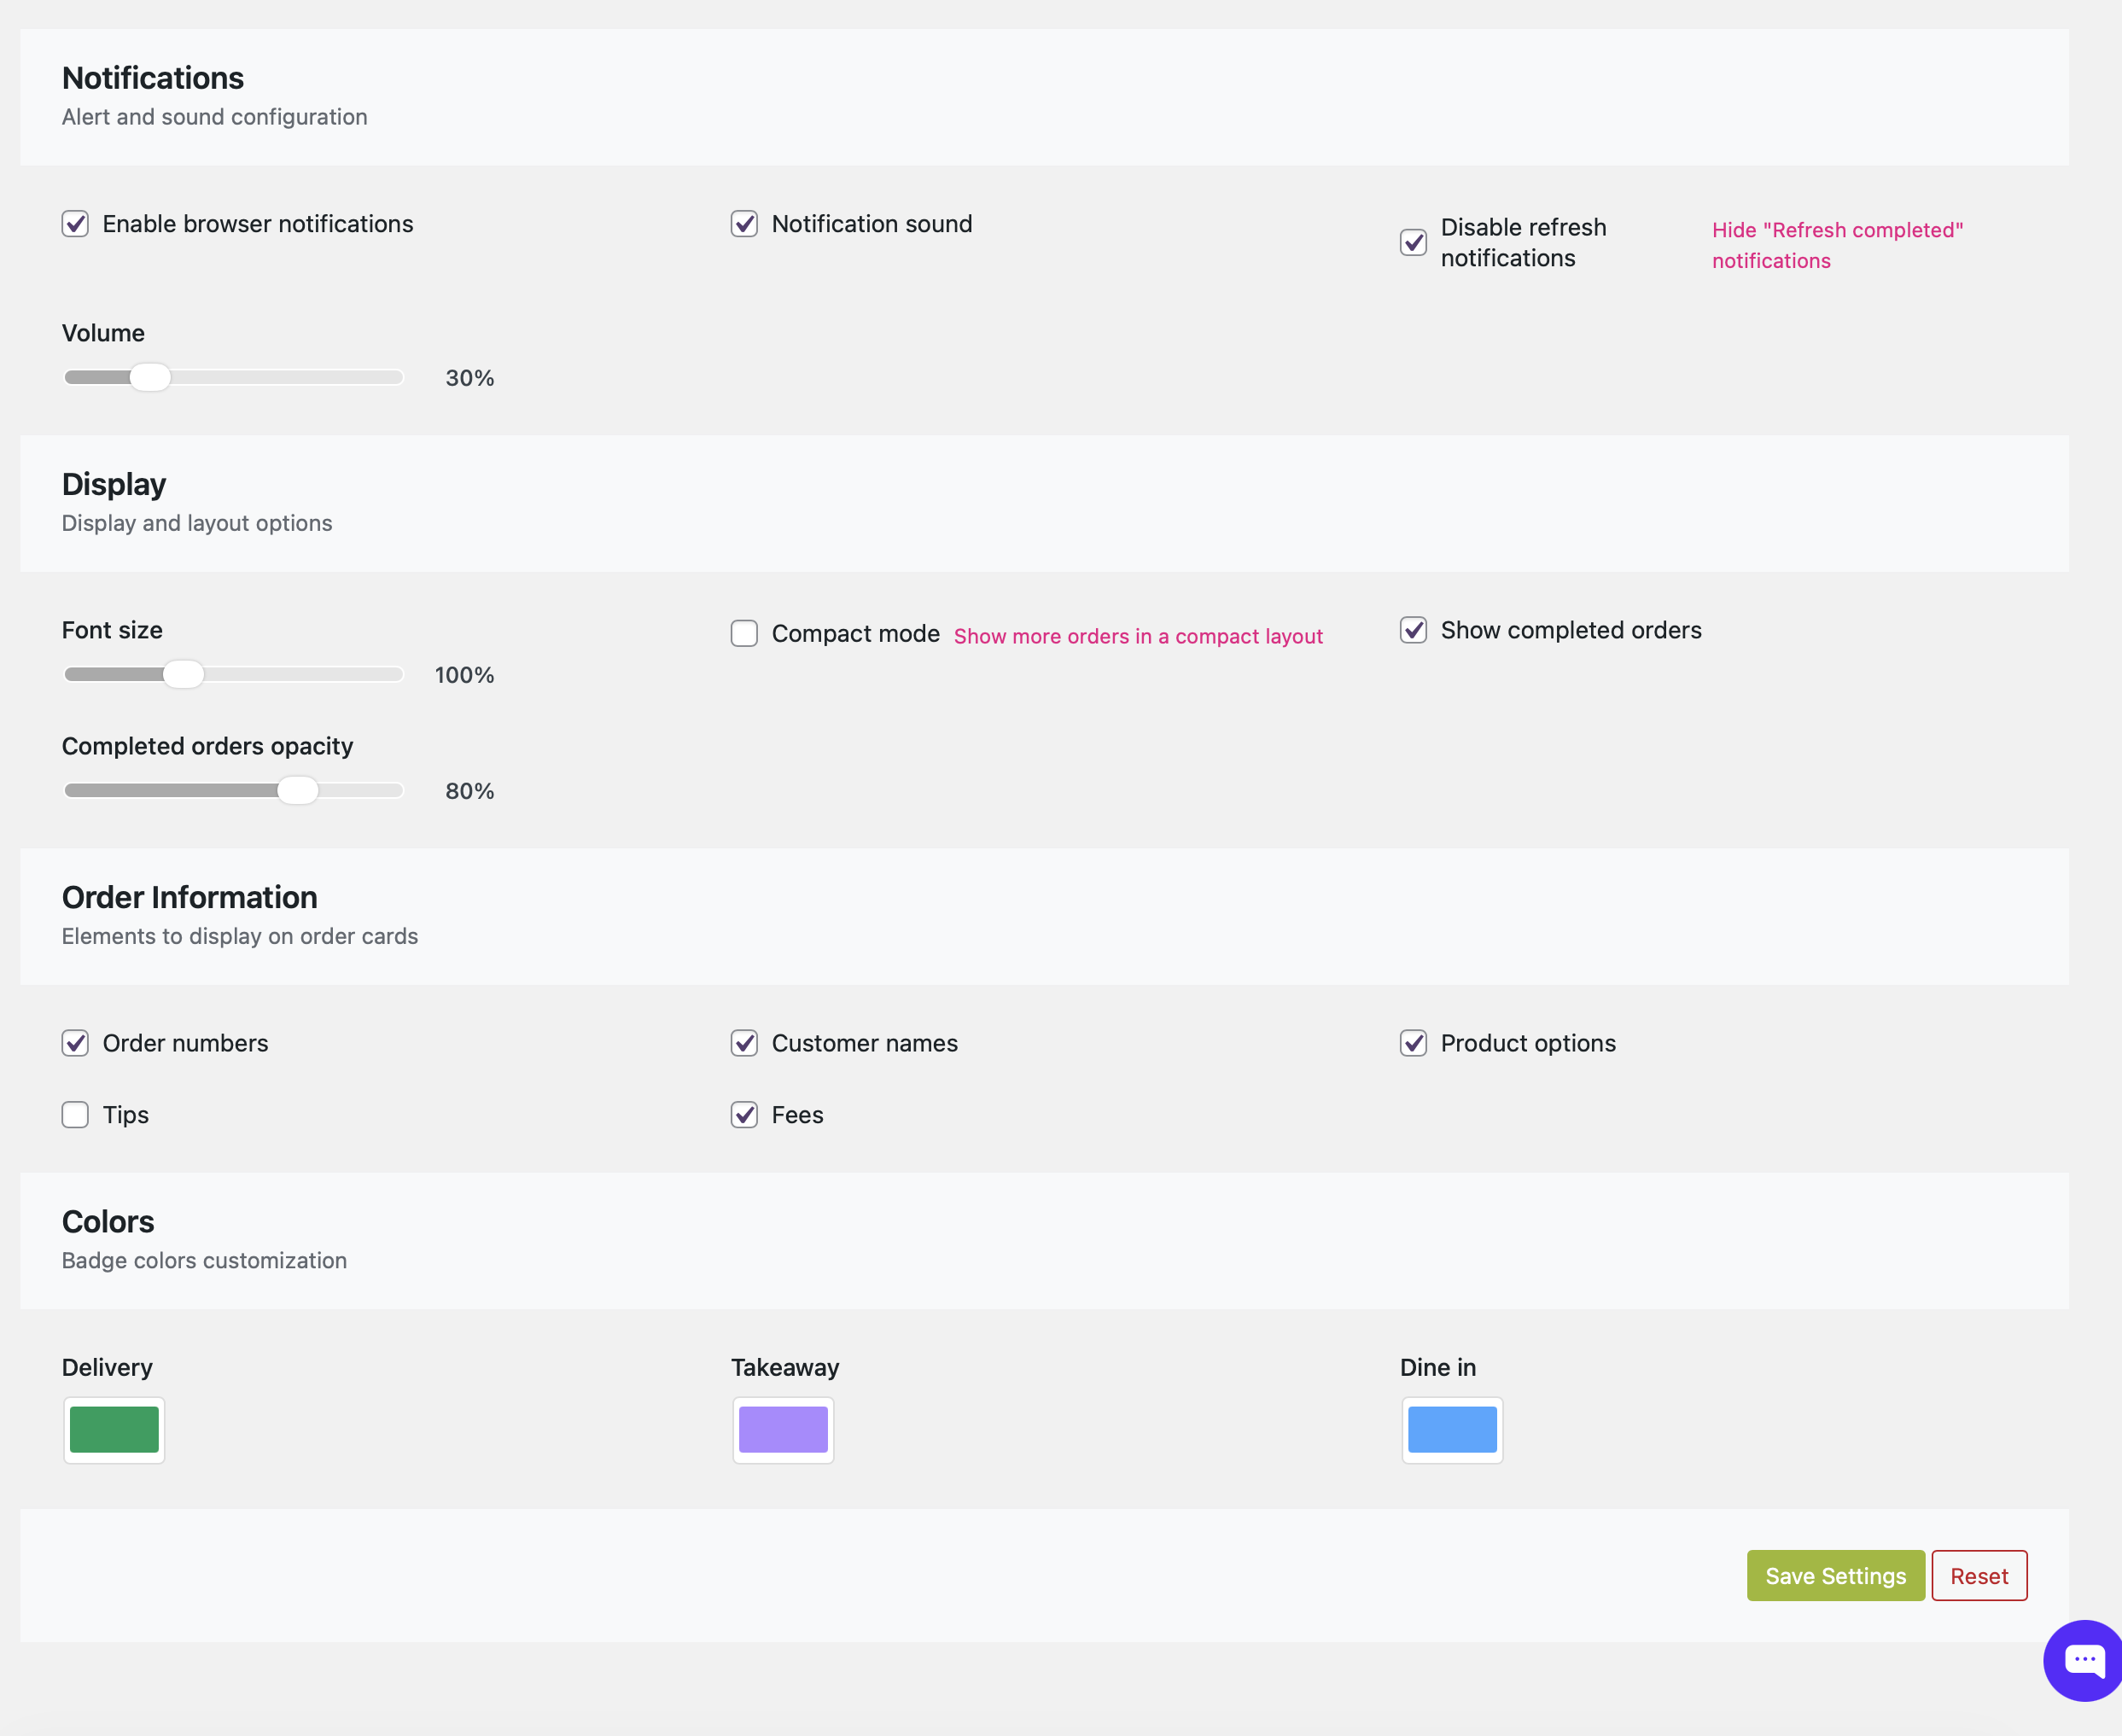Enable the Tips checkbox

point(75,1115)
